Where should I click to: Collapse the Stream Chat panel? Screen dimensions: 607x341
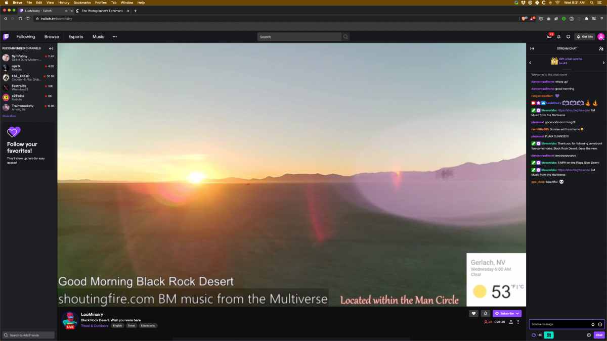coord(532,48)
